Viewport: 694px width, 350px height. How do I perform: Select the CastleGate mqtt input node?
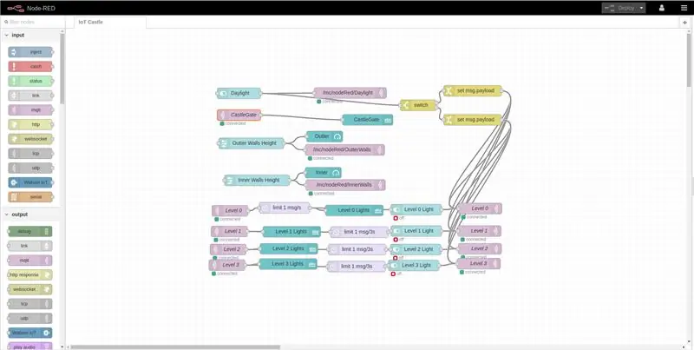pyautogui.click(x=239, y=116)
